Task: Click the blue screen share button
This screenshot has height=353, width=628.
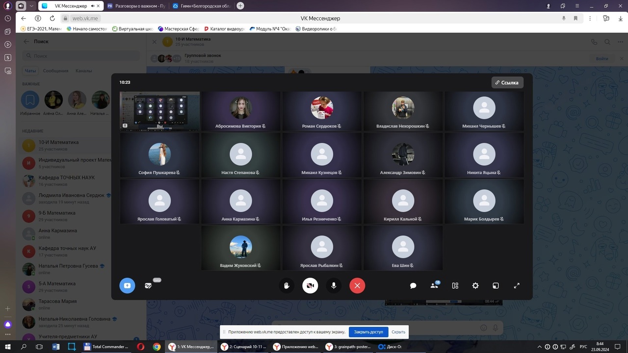Action: coord(127,285)
